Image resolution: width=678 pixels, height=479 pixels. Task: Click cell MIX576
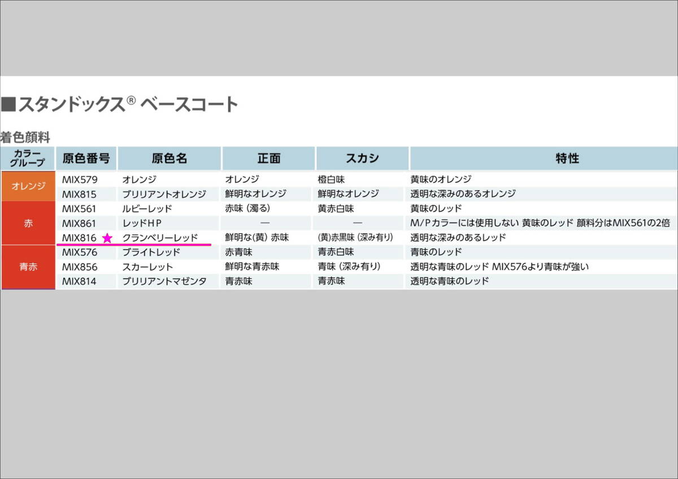pos(80,252)
